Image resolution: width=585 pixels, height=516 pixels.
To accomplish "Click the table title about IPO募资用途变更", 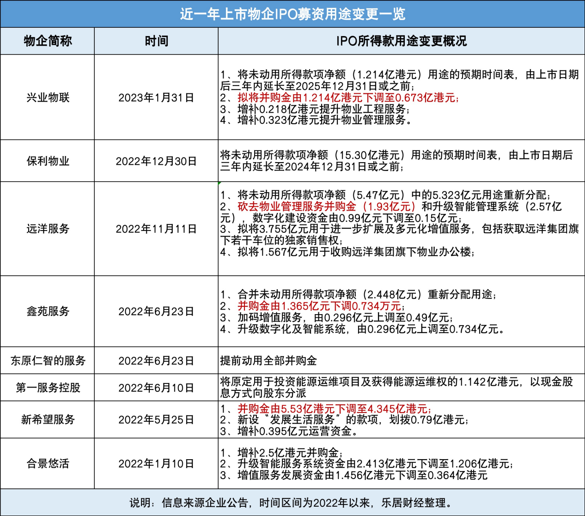I will (292, 14).
